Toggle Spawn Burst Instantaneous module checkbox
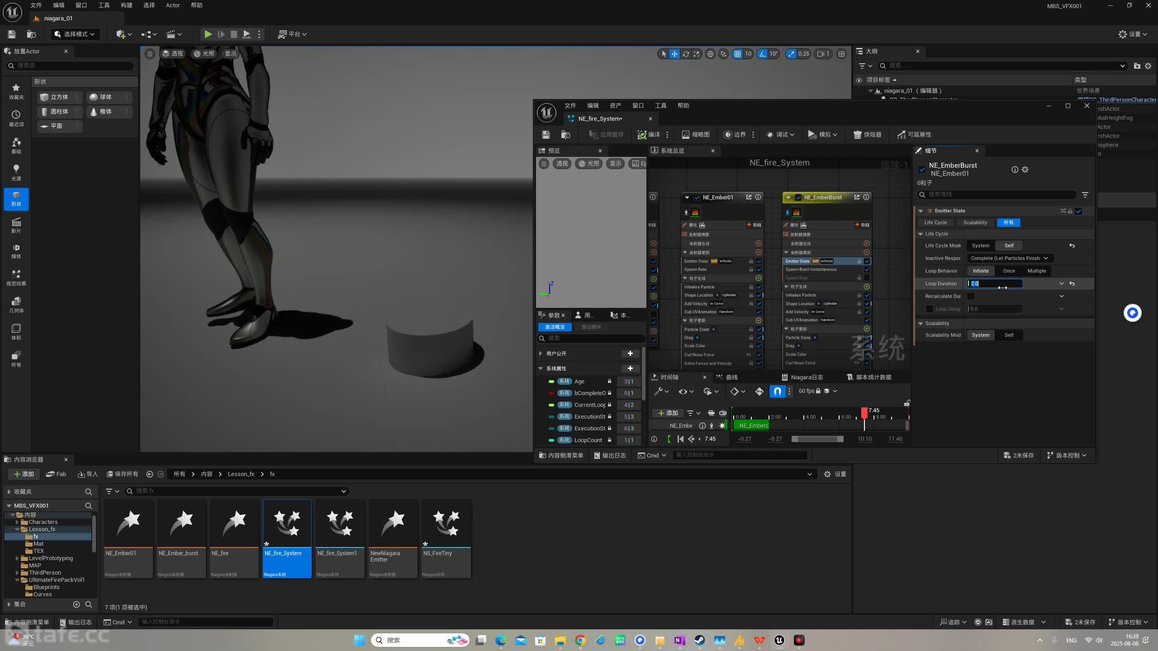Image resolution: width=1158 pixels, height=651 pixels. pyautogui.click(x=867, y=269)
